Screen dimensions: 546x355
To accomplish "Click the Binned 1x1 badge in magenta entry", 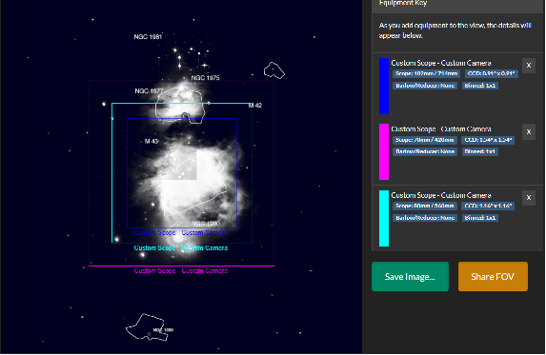I will click(480, 151).
